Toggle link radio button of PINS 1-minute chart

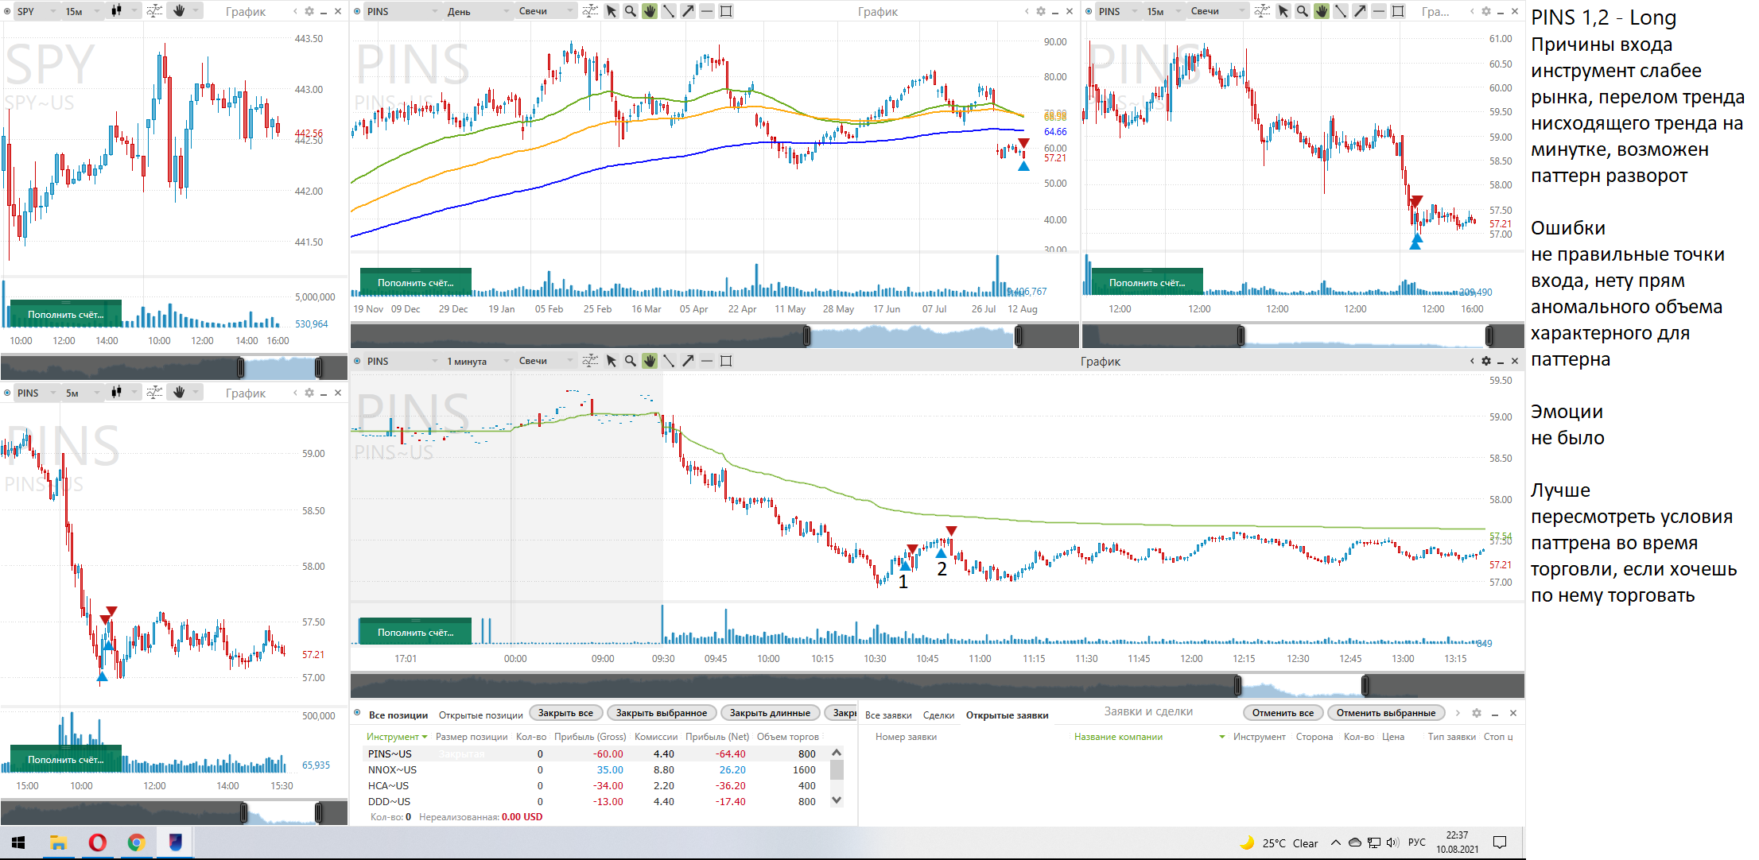357,361
